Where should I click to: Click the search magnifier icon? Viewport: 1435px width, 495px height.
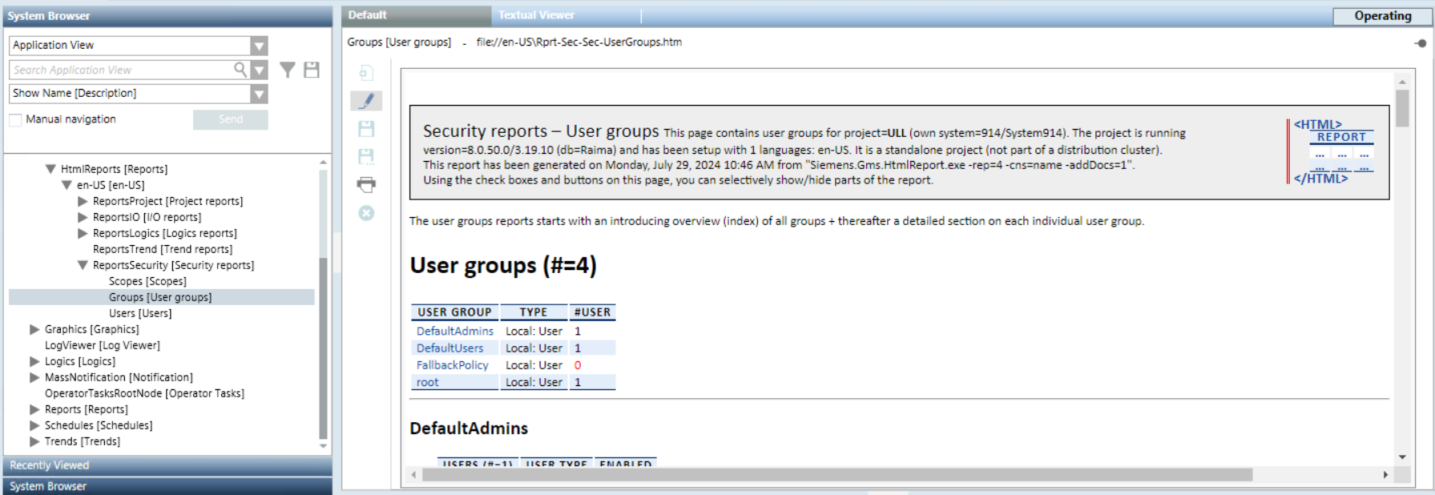[x=240, y=70]
